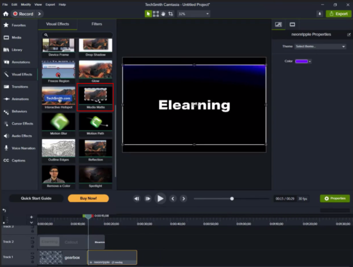The width and height of the screenshot is (353, 267).
Task: Step to next frame
Action: click(148, 198)
